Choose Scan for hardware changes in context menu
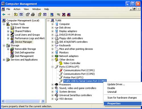The image size is (142, 109). coord(122,98)
